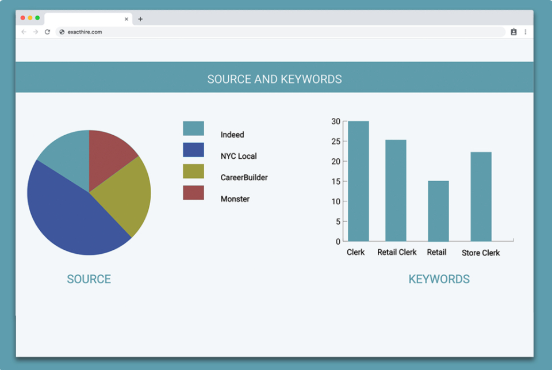The height and width of the screenshot is (370, 552).
Task: Click the Retail Clerk axis label
Action: (x=397, y=252)
